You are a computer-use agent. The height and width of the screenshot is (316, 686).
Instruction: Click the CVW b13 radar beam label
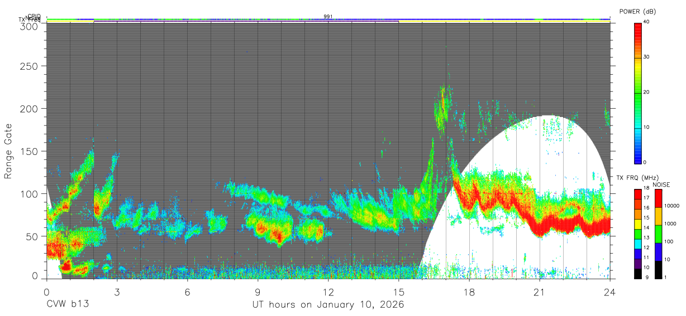[x=68, y=304]
